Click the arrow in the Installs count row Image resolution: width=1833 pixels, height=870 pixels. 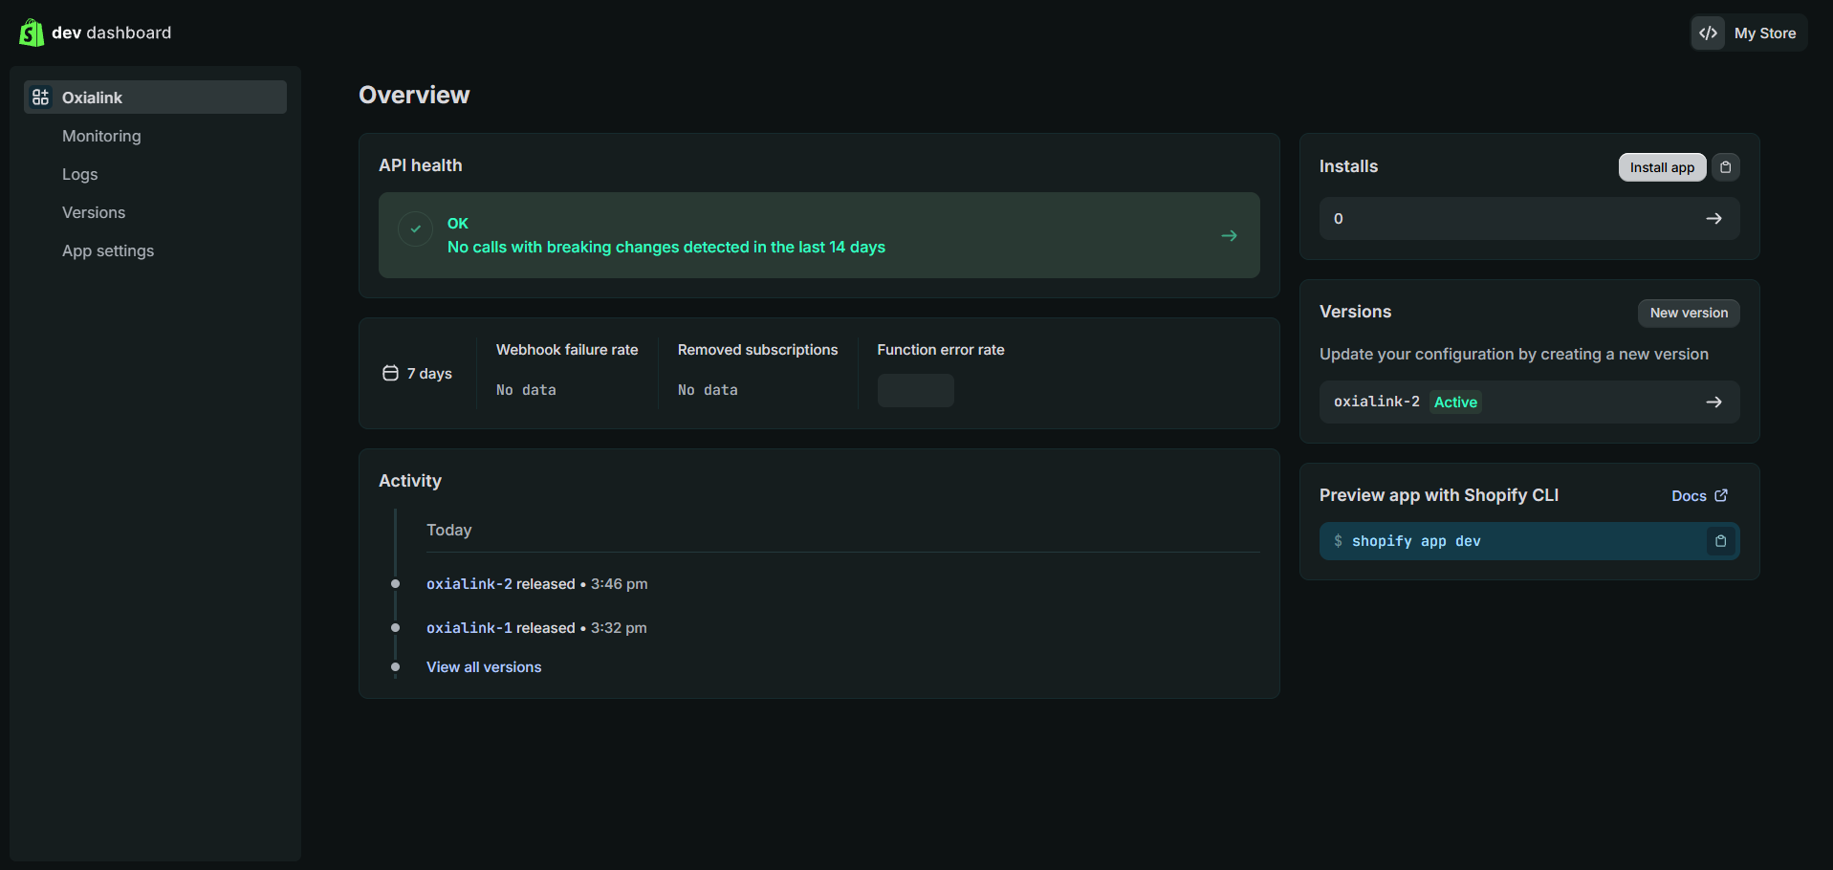(x=1714, y=219)
